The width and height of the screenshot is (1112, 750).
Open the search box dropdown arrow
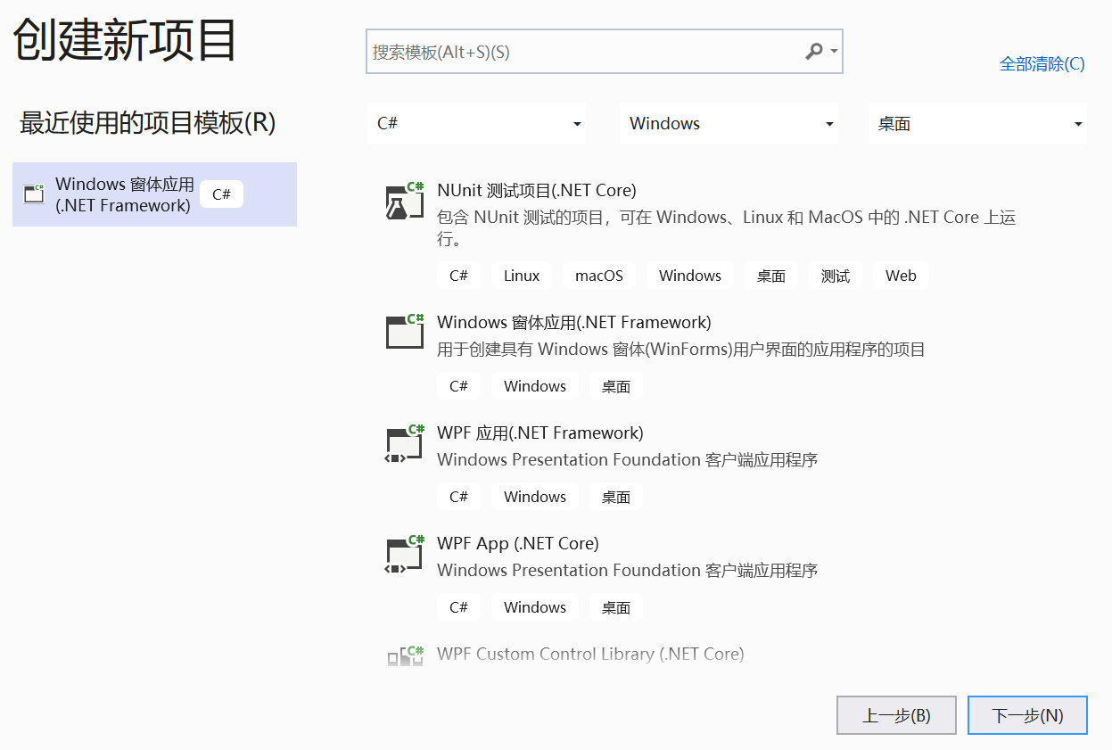(x=832, y=52)
